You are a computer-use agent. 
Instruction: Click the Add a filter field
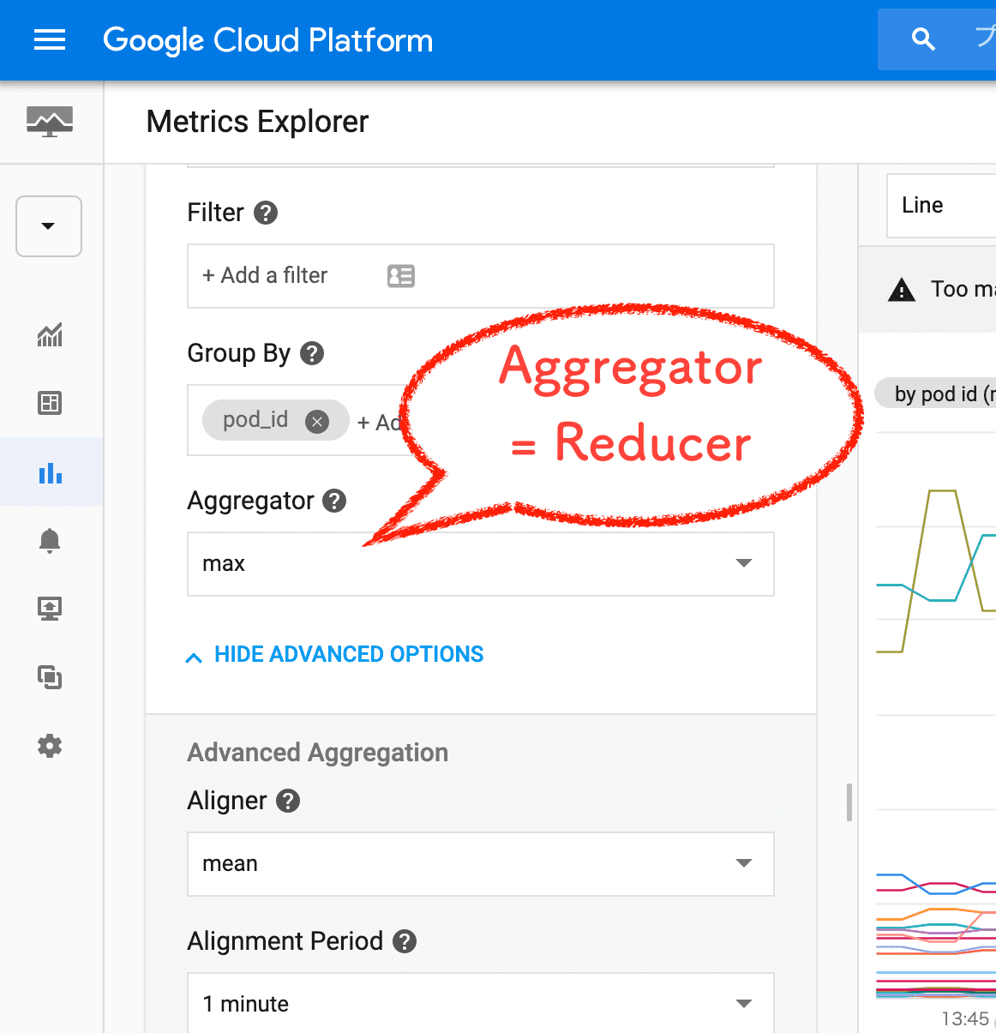click(x=481, y=276)
